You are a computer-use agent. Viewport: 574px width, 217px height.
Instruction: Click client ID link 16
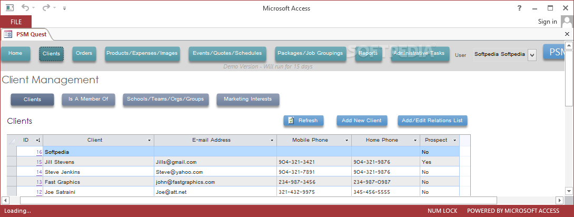39,152
